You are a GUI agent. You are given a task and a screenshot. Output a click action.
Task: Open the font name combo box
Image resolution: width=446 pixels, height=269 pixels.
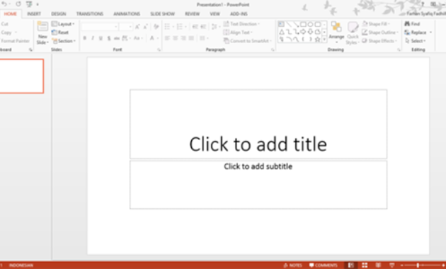pos(100,27)
